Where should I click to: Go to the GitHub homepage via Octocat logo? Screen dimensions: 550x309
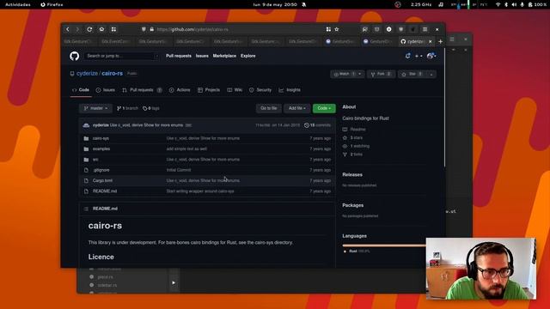75,56
